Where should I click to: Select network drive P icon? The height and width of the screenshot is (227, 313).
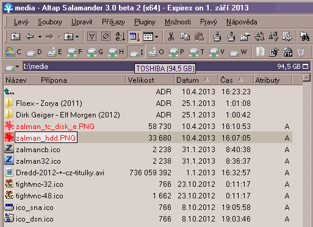click(176, 52)
